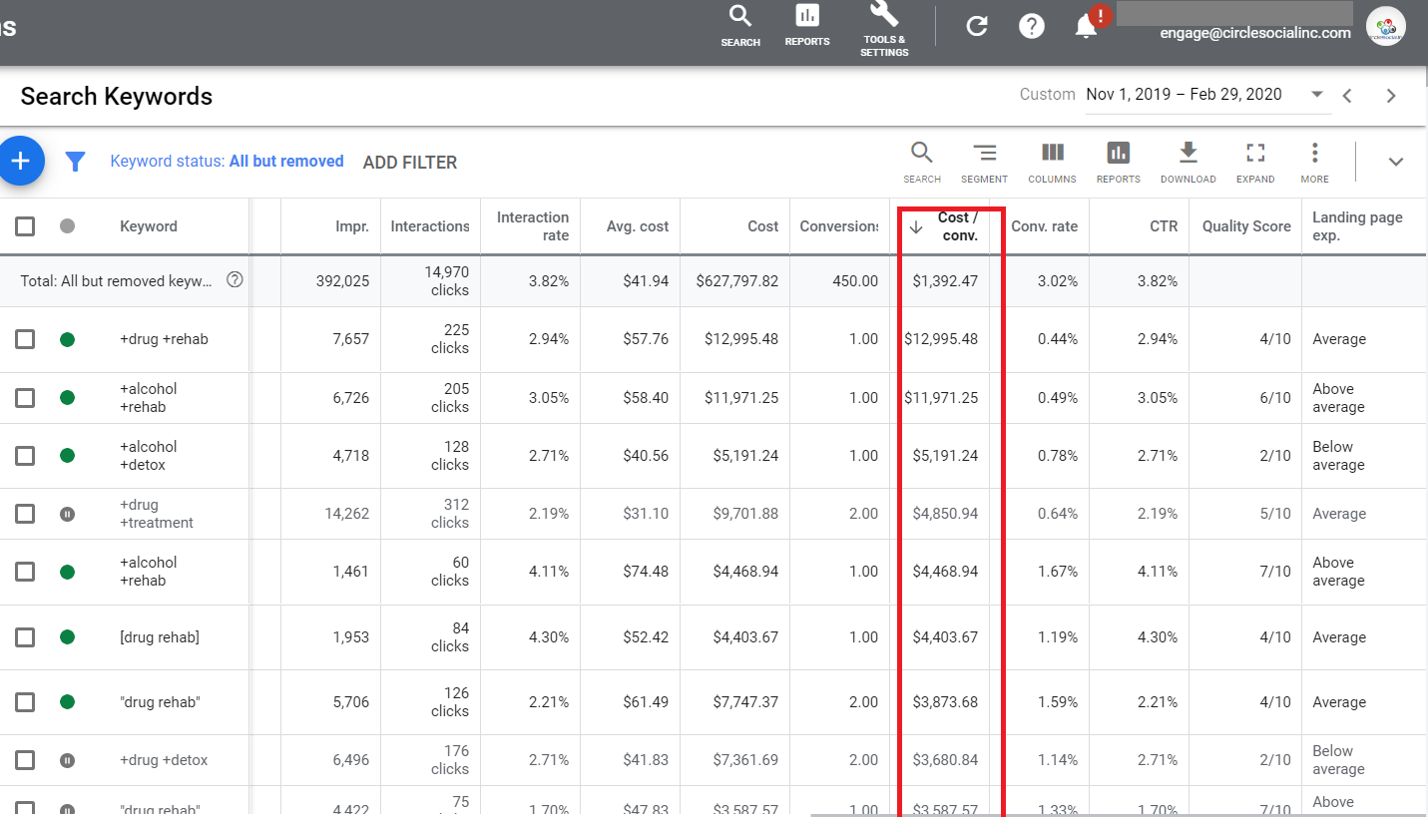Check the select-all keywords checkbox
This screenshot has width=1428, height=817.
tap(25, 226)
